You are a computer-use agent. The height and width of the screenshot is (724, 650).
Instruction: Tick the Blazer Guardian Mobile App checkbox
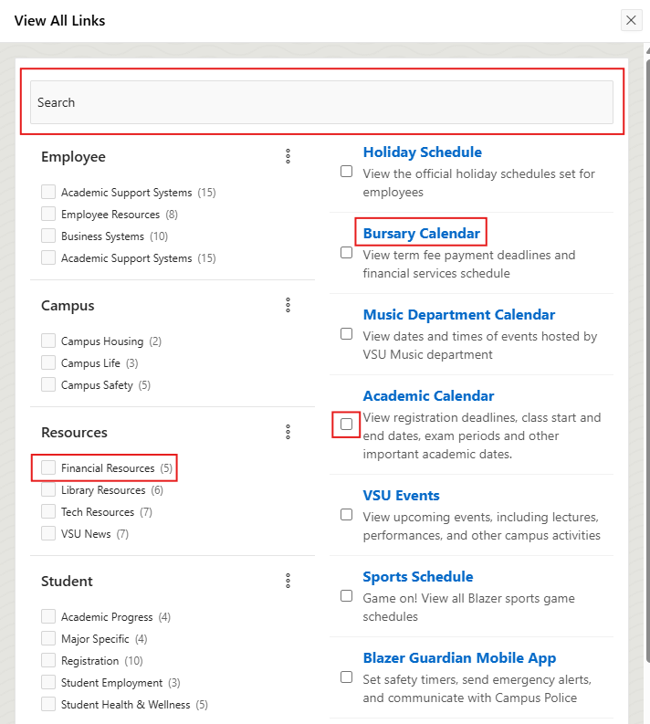[346, 677]
